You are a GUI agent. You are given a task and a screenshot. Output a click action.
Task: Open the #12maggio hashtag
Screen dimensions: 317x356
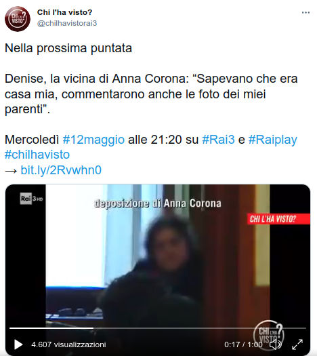click(x=93, y=140)
